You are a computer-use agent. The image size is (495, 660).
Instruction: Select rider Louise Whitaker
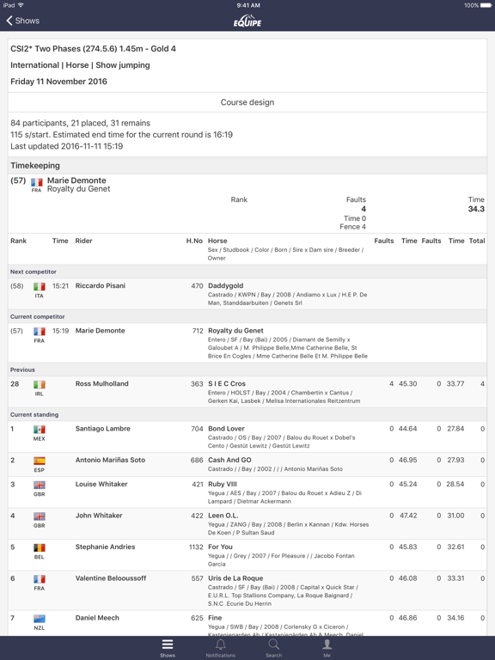pyautogui.click(x=101, y=484)
